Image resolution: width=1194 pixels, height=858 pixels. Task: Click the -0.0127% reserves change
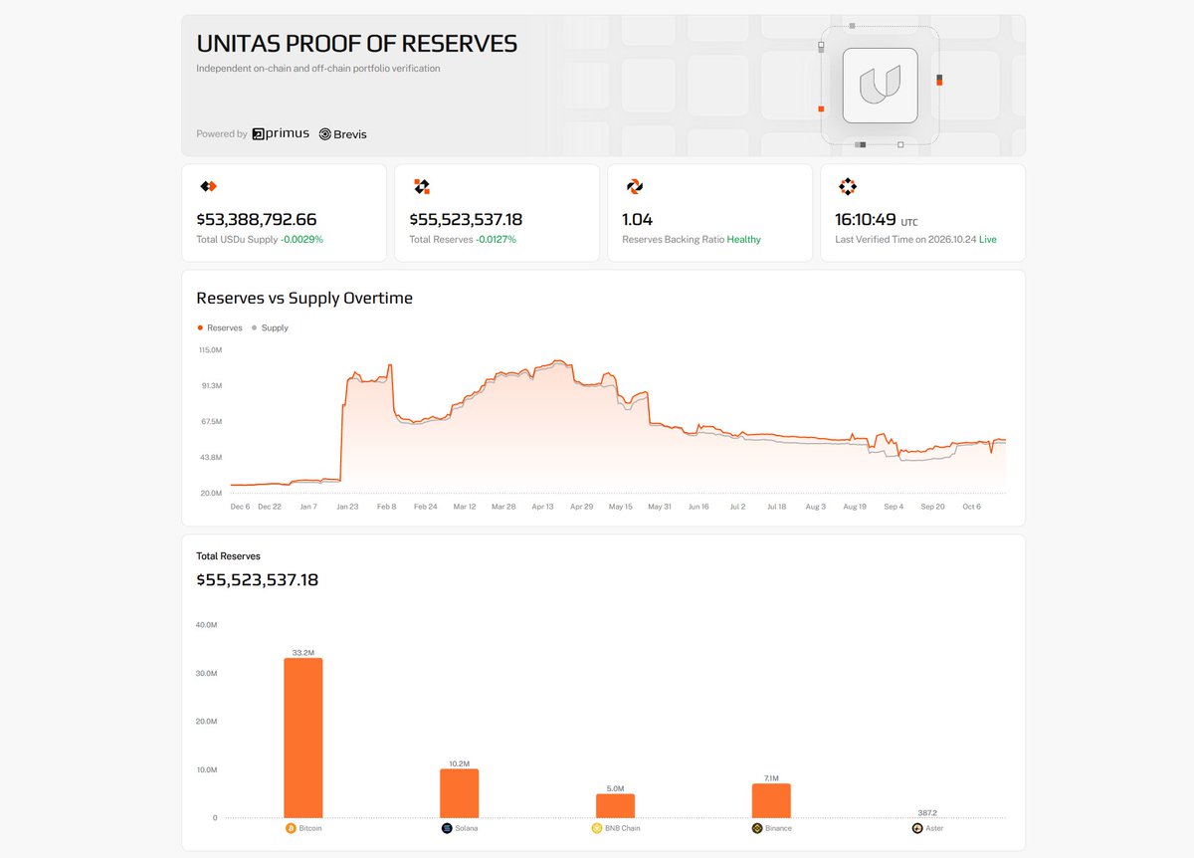coord(496,240)
